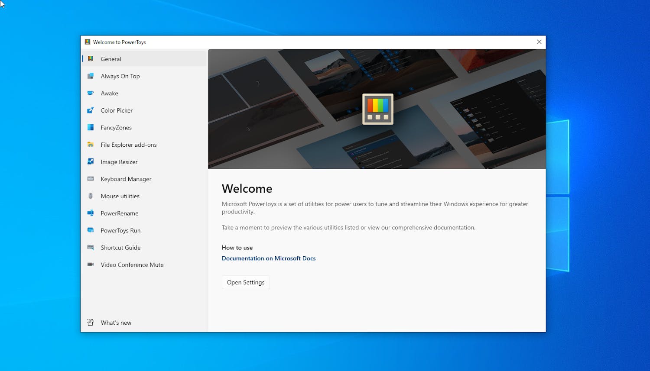The height and width of the screenshot is (371, 650).
Task: Click the Keyboard Manager keyboard icon
Action: (x=91, y=179)
